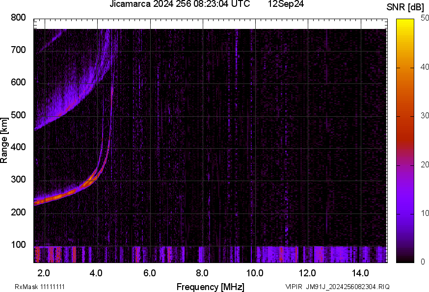Click the 8.0 frequency tick label
Image resolution: width=429 pixels, height=292 pixels.
(x=202, y=272)
